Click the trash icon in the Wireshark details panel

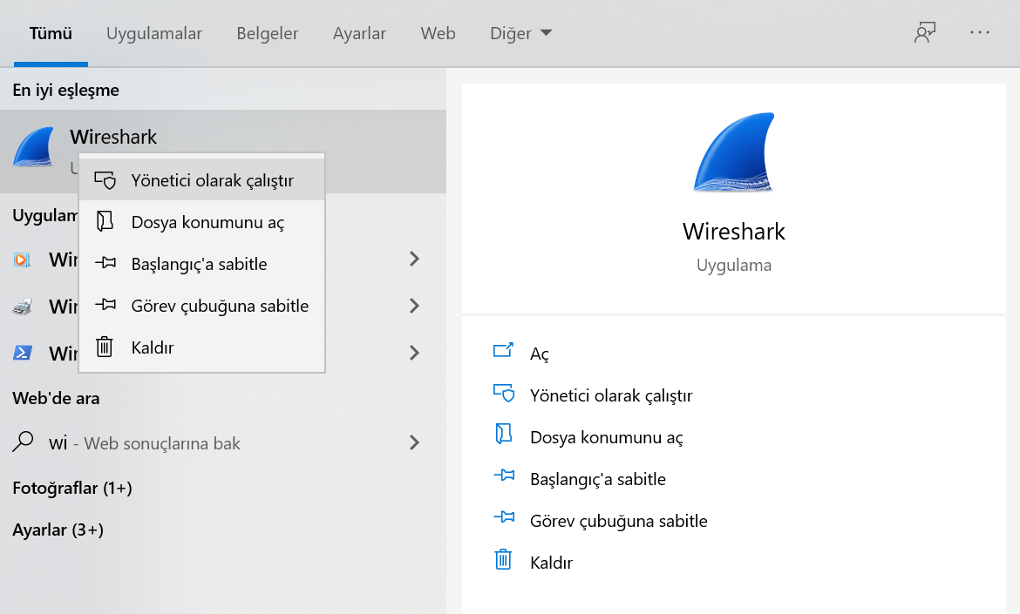click(x=504, y=559)
